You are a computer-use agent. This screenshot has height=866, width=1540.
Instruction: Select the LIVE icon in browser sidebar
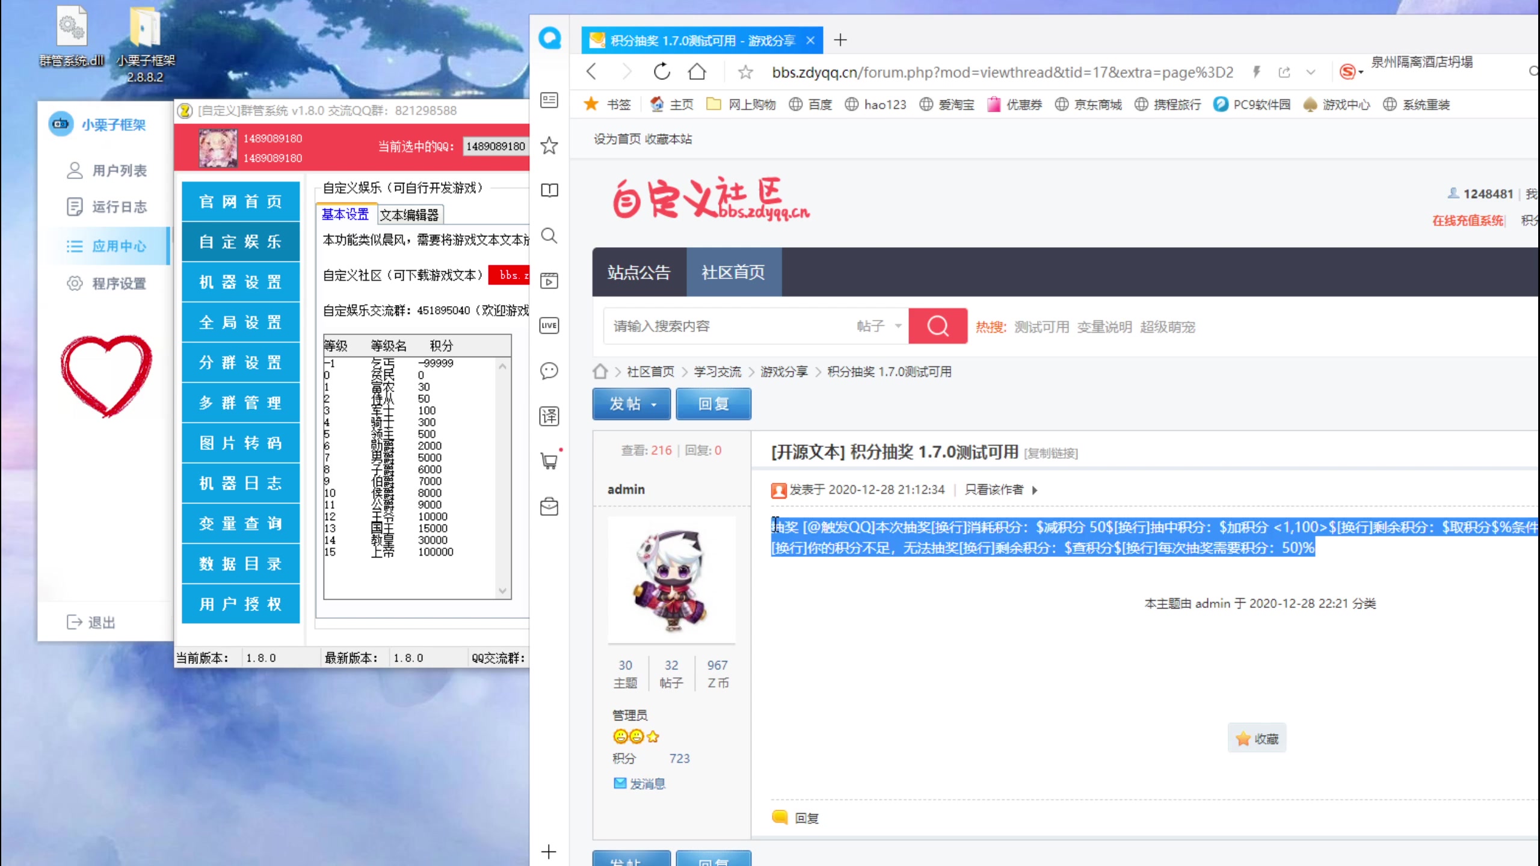click(x=548, y=325)
